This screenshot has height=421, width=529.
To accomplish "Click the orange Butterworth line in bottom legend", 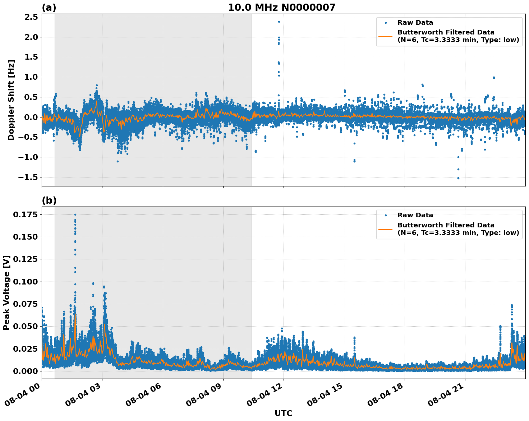I will [386, 229].
